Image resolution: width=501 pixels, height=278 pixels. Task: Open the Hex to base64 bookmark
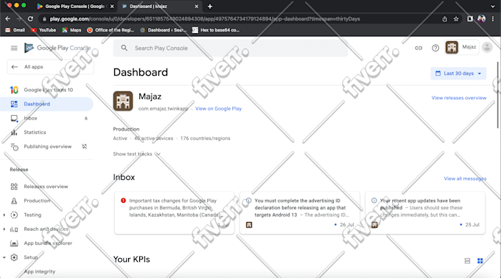pyautogui.click(x=216, y=30)
